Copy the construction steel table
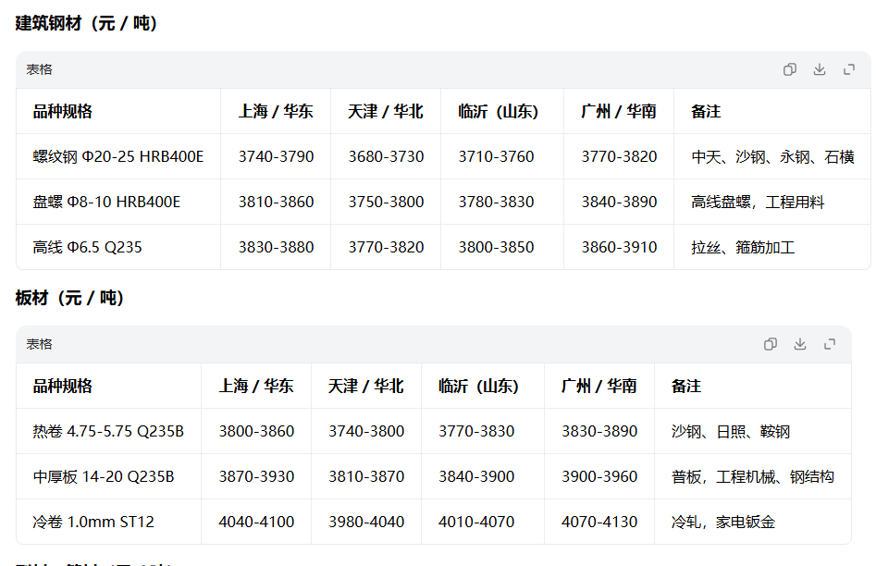The width and height of the screenshot is (876, 566). click(789, 69)
